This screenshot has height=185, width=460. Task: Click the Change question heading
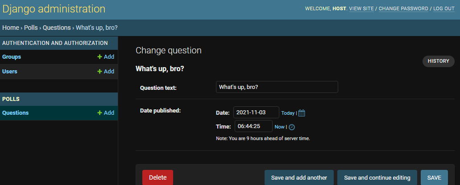(168, 50)
